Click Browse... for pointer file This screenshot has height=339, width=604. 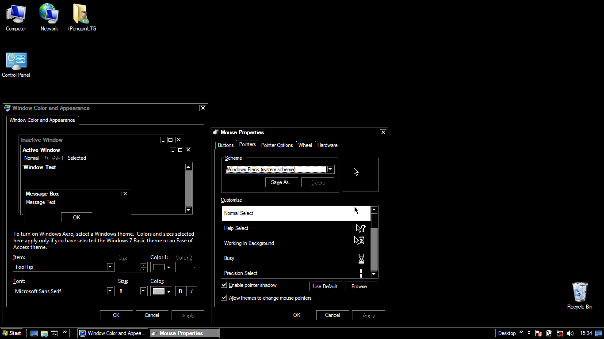coord(361,286)
